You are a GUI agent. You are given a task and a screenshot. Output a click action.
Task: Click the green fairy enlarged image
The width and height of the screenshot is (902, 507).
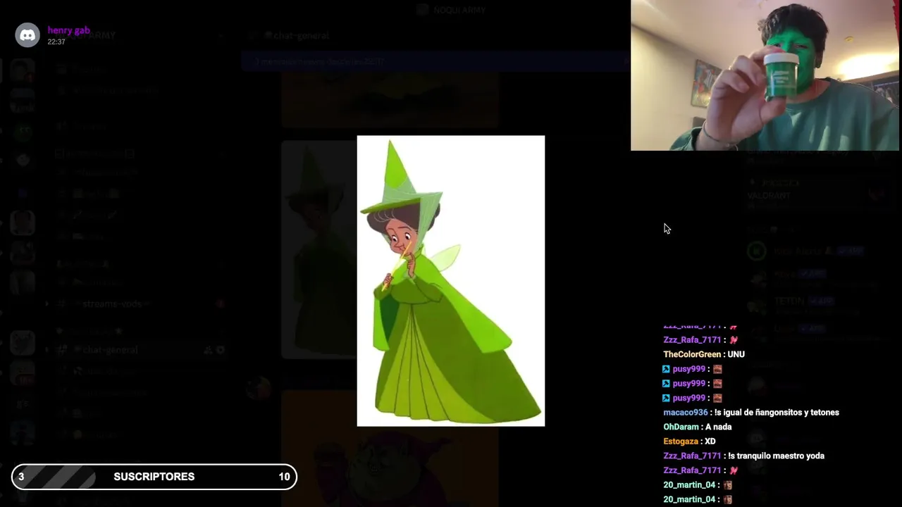(x=451, y=281)
